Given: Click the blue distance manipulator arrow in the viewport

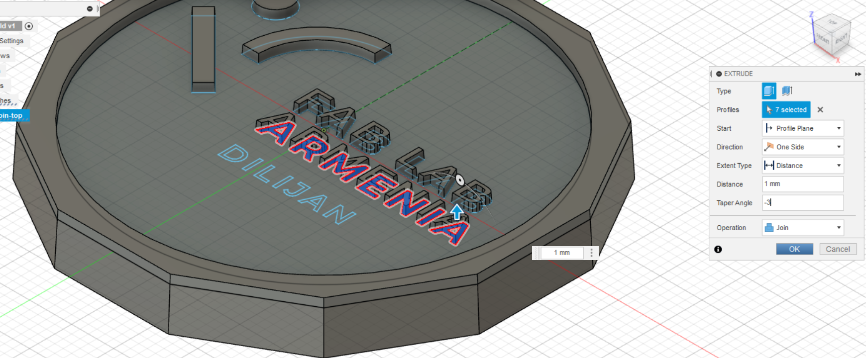Looking at the screenshot, I should point(457,211).
